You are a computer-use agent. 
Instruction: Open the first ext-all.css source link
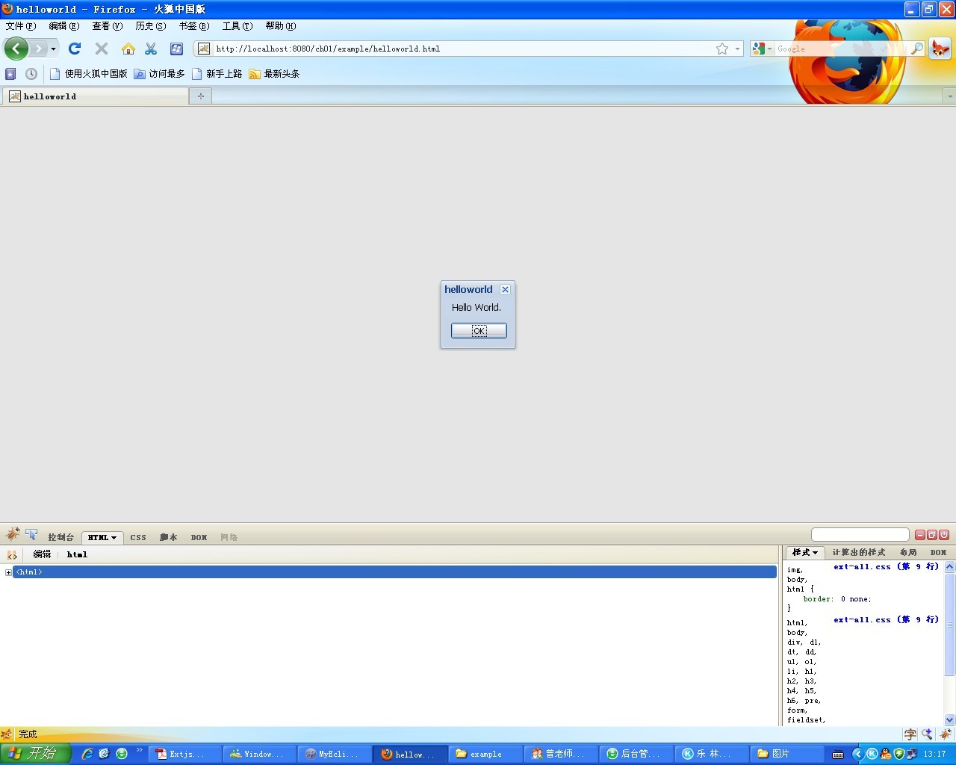pos(886,566)
